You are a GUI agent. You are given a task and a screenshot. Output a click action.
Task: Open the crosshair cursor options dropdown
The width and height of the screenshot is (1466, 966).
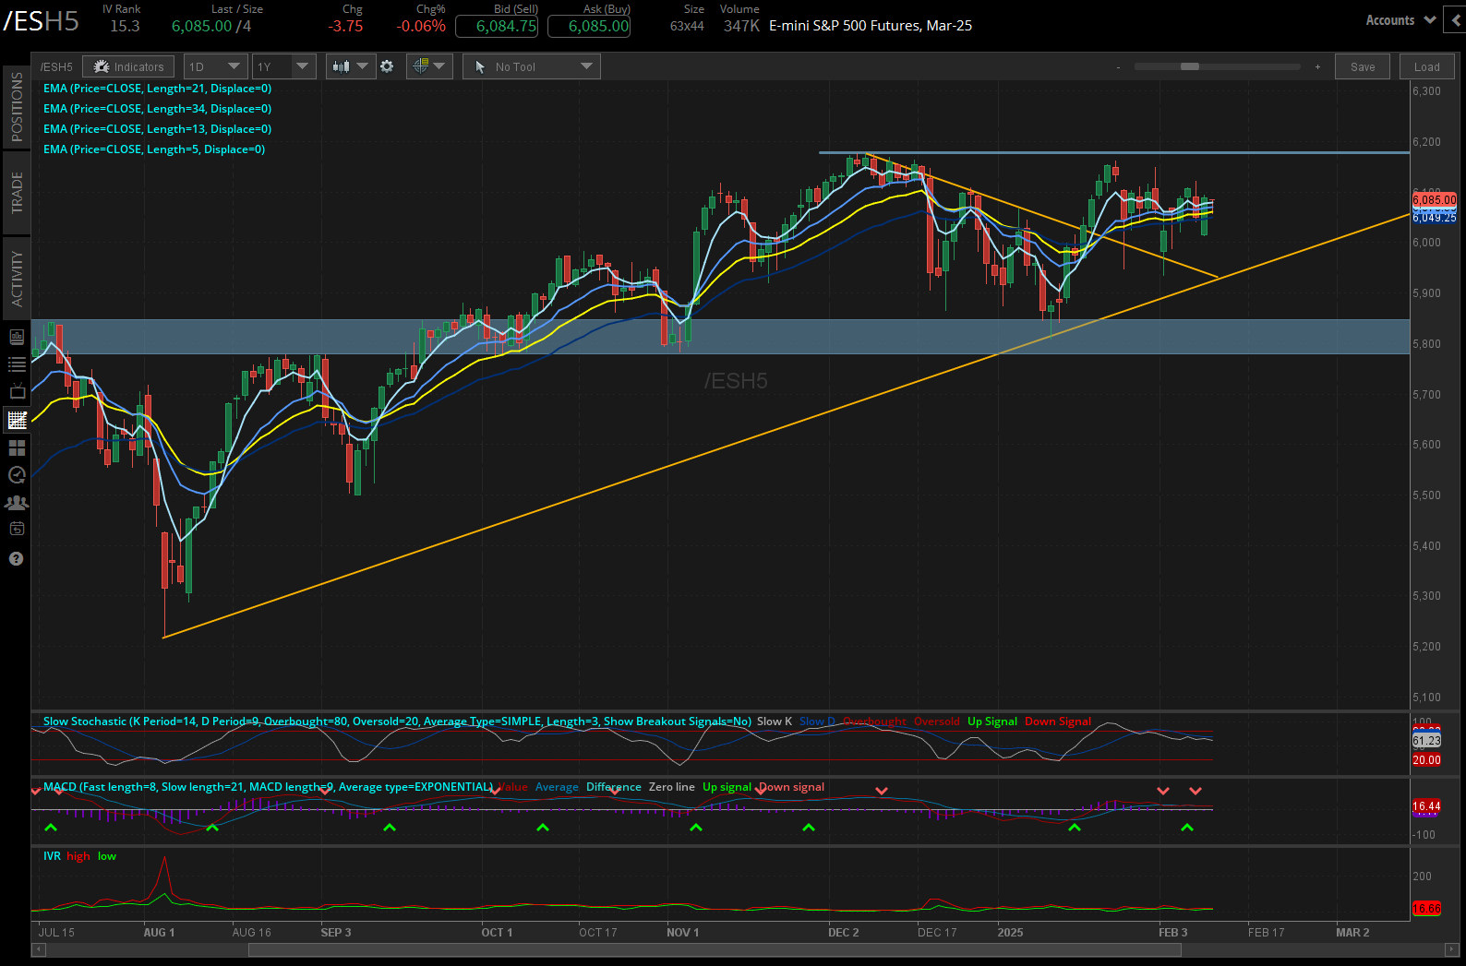pos(428,66)
